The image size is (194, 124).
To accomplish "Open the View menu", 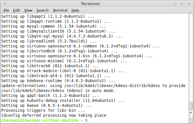I will 28,10.
